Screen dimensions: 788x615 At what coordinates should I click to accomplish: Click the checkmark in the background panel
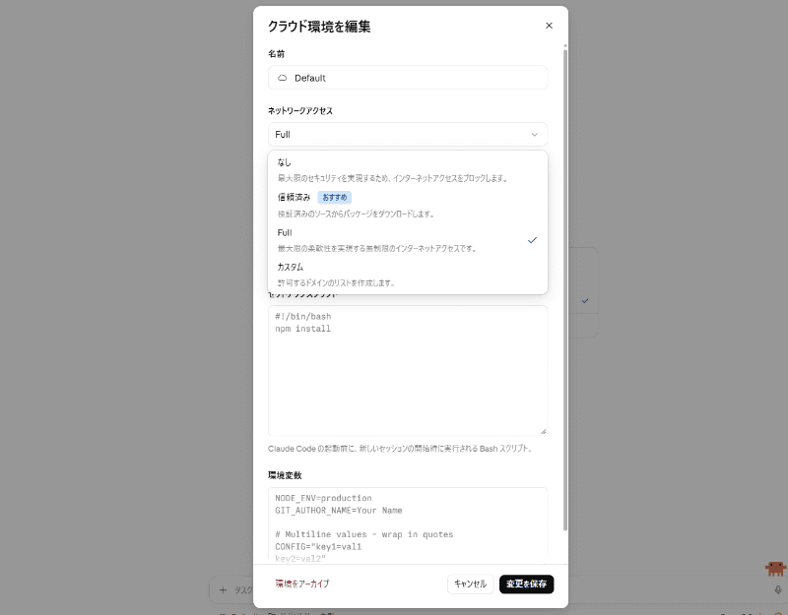(585, 301)
